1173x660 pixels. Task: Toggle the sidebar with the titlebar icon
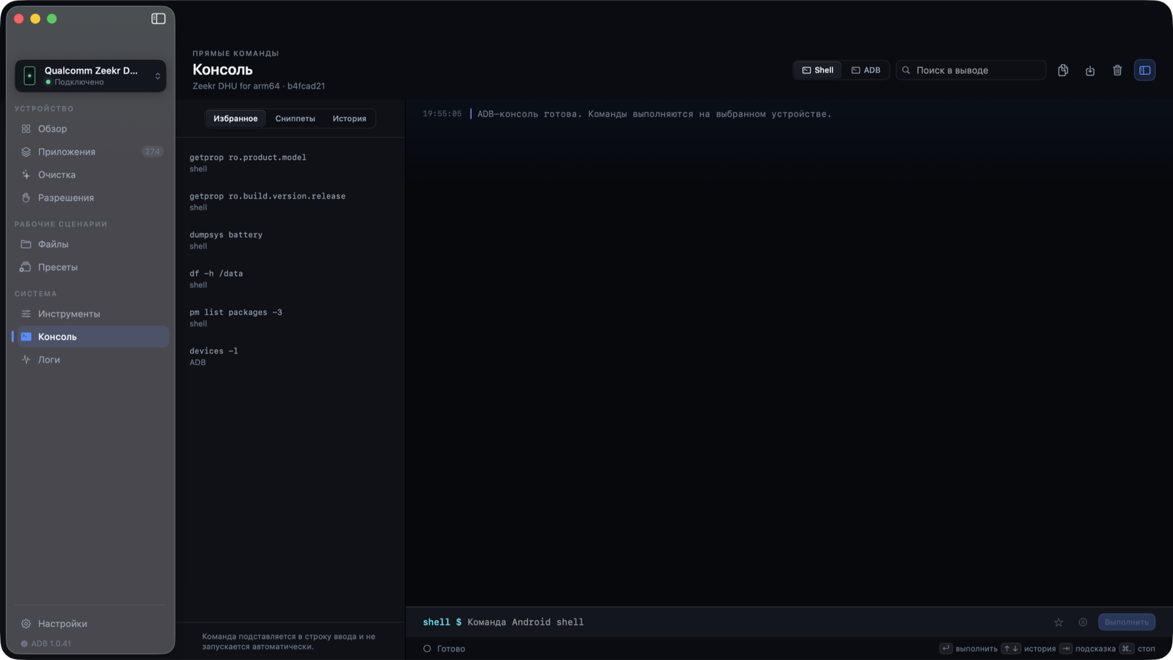point(158,19)
